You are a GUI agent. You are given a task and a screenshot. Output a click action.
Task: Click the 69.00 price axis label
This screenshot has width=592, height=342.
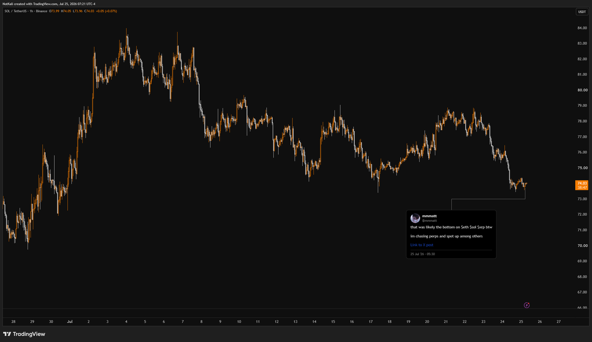coord(581,261)
